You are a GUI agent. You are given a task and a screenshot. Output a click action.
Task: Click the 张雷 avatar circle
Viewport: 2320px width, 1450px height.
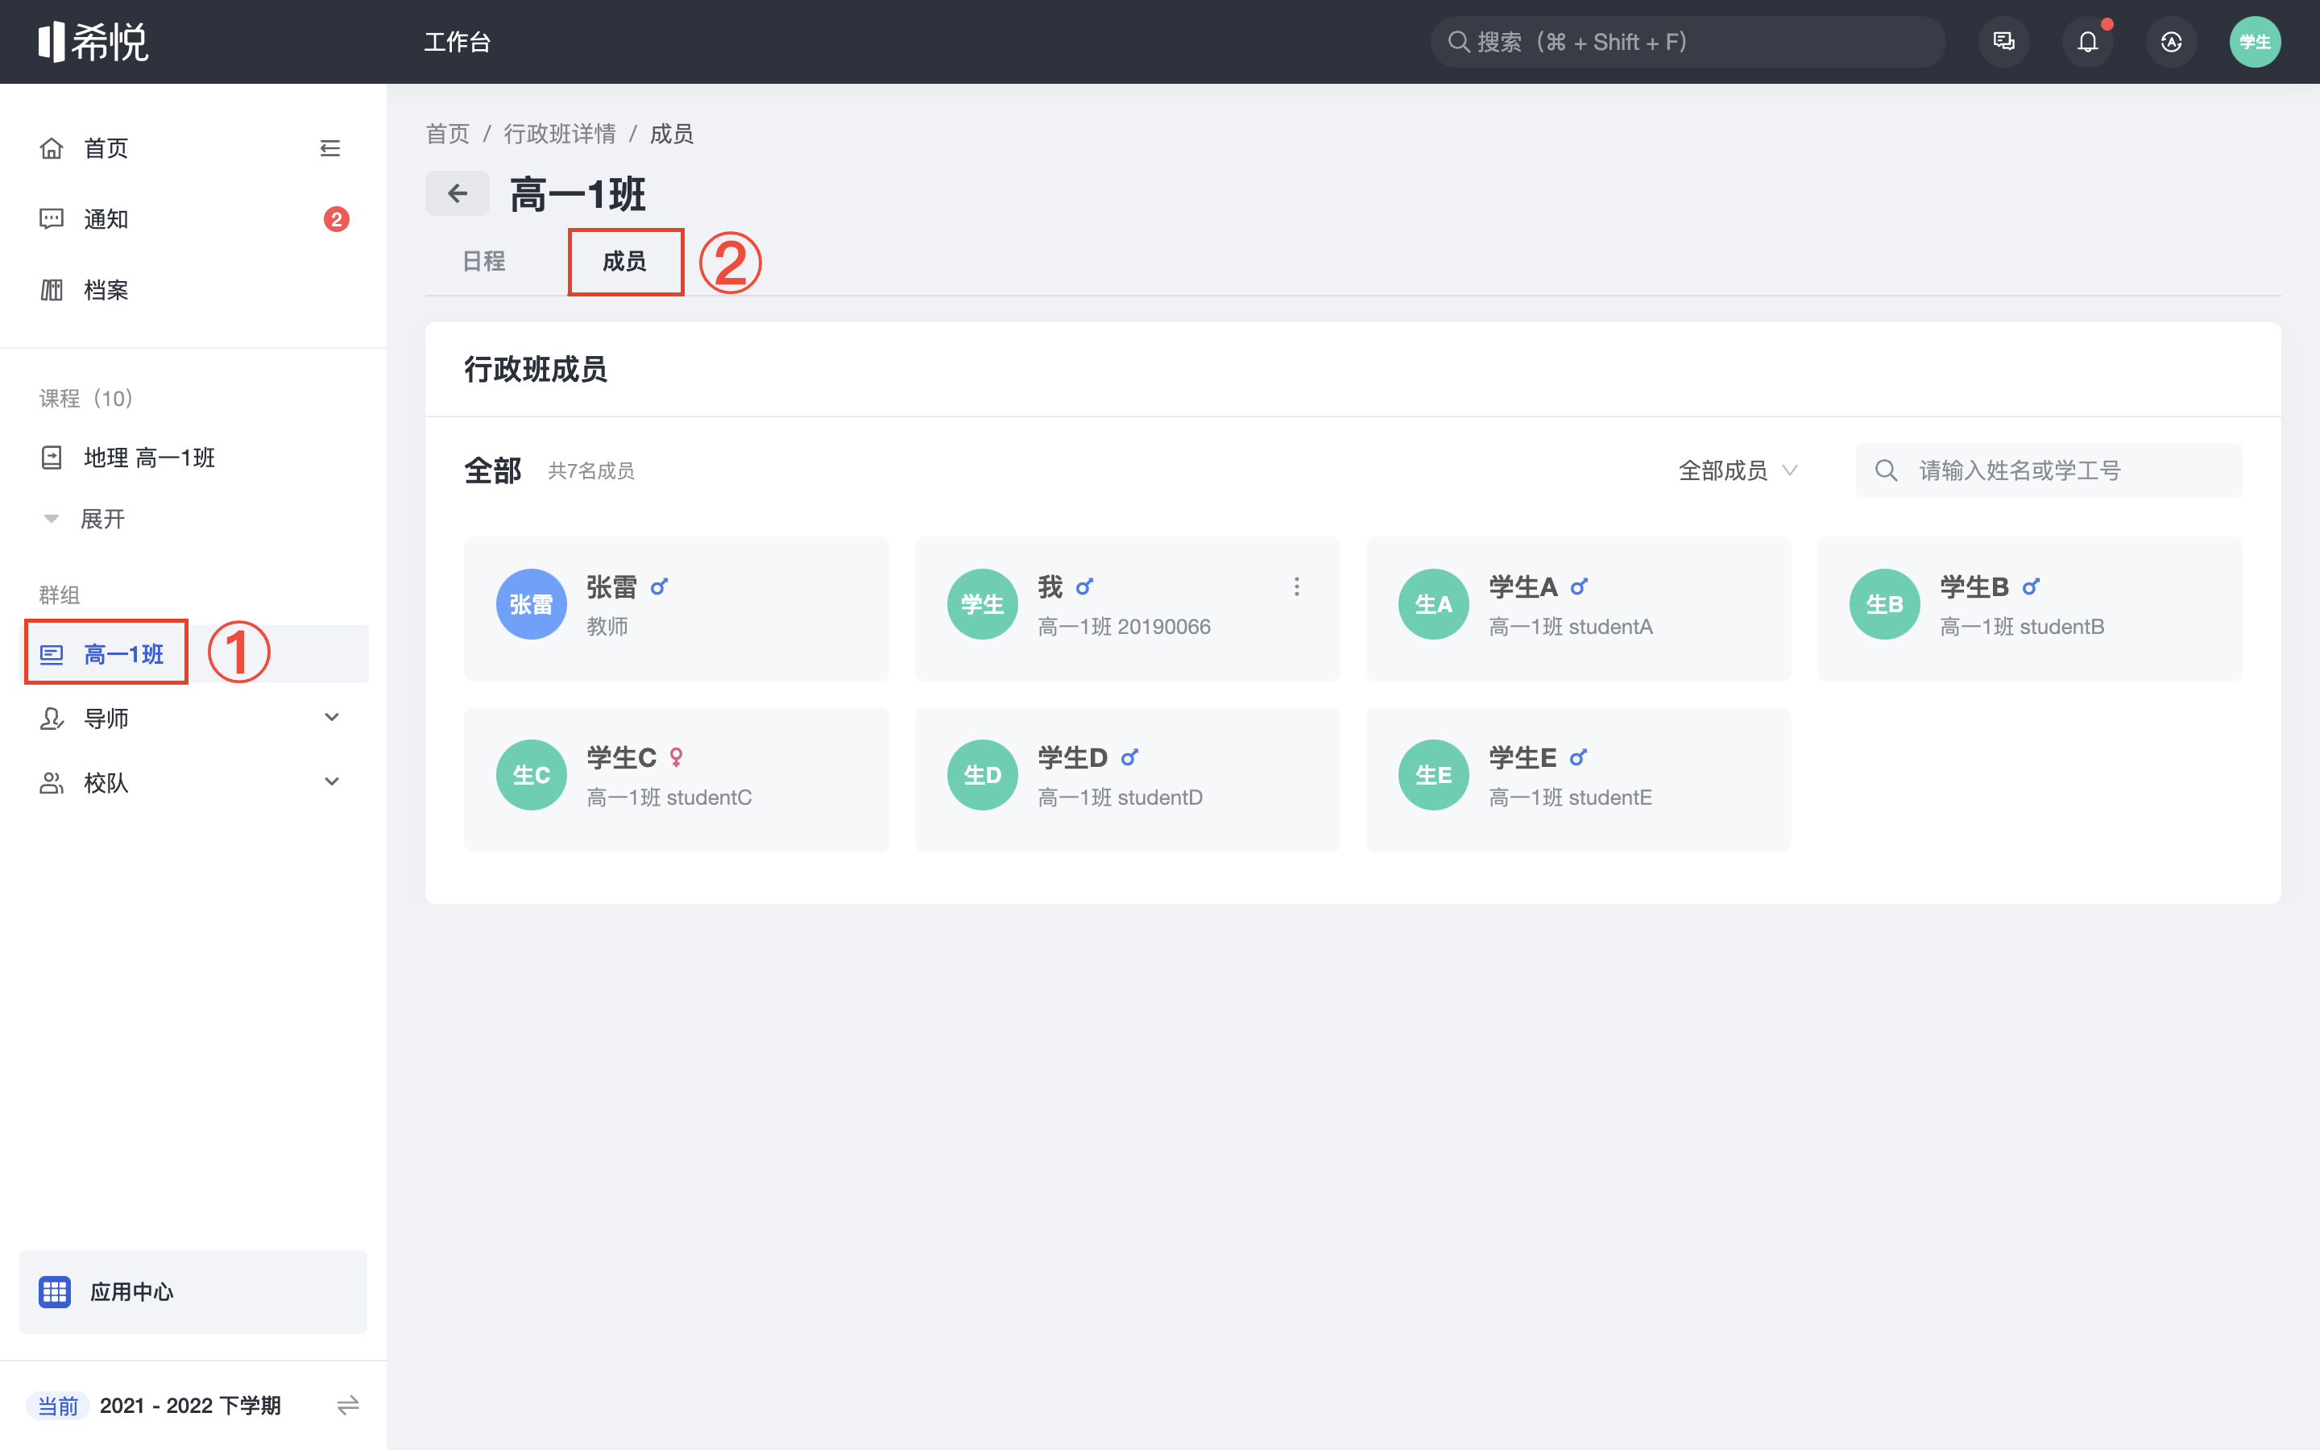point(531,604)
